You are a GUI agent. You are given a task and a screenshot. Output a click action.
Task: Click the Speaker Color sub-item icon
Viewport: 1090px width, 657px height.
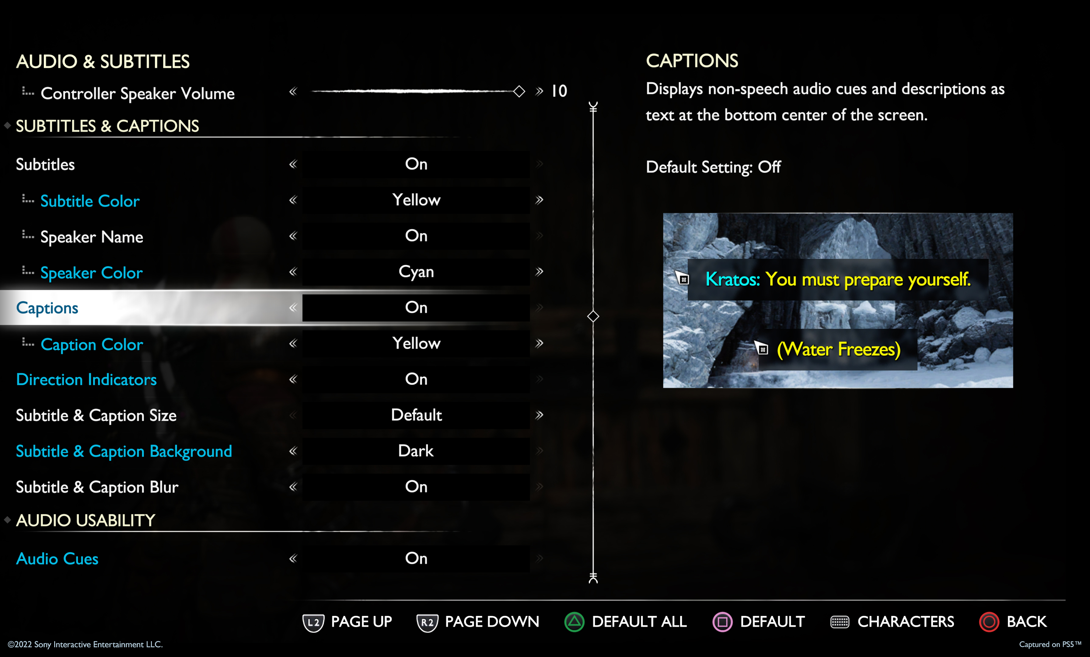(x=23, y=272)
